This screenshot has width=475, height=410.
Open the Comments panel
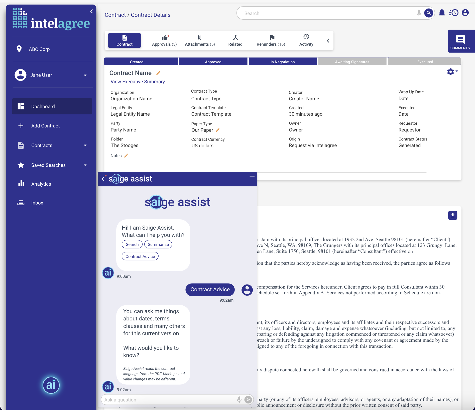tap(460, 41)
